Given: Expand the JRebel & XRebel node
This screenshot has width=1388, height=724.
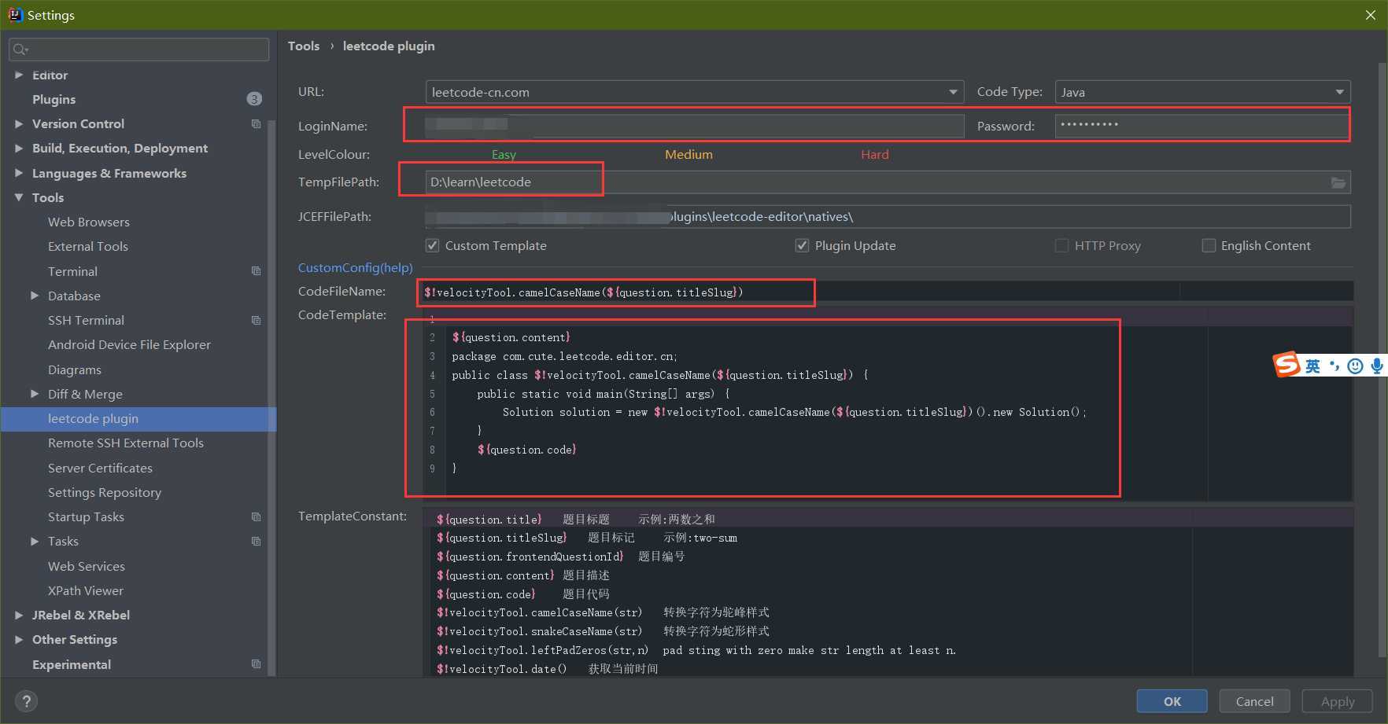Looking at the screenshot, I should (19, 615).
